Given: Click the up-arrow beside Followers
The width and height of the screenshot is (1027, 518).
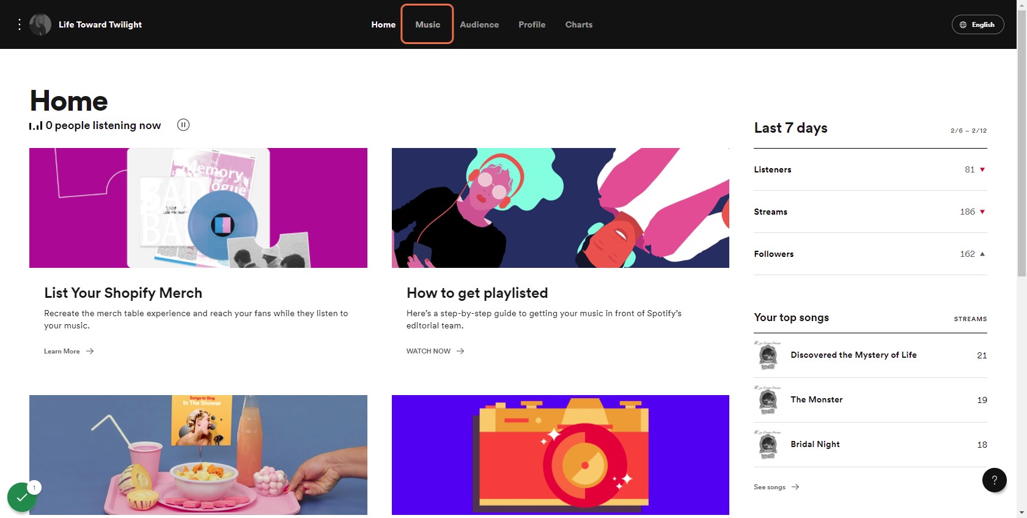Looking at the screenshot, I should (982, 254).
